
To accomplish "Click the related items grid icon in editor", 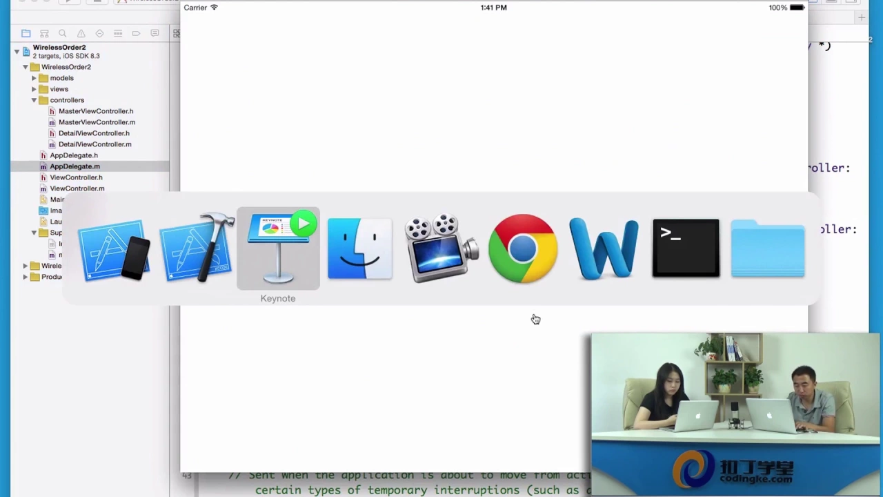I will pyautogui.click(x=176, y=33).
